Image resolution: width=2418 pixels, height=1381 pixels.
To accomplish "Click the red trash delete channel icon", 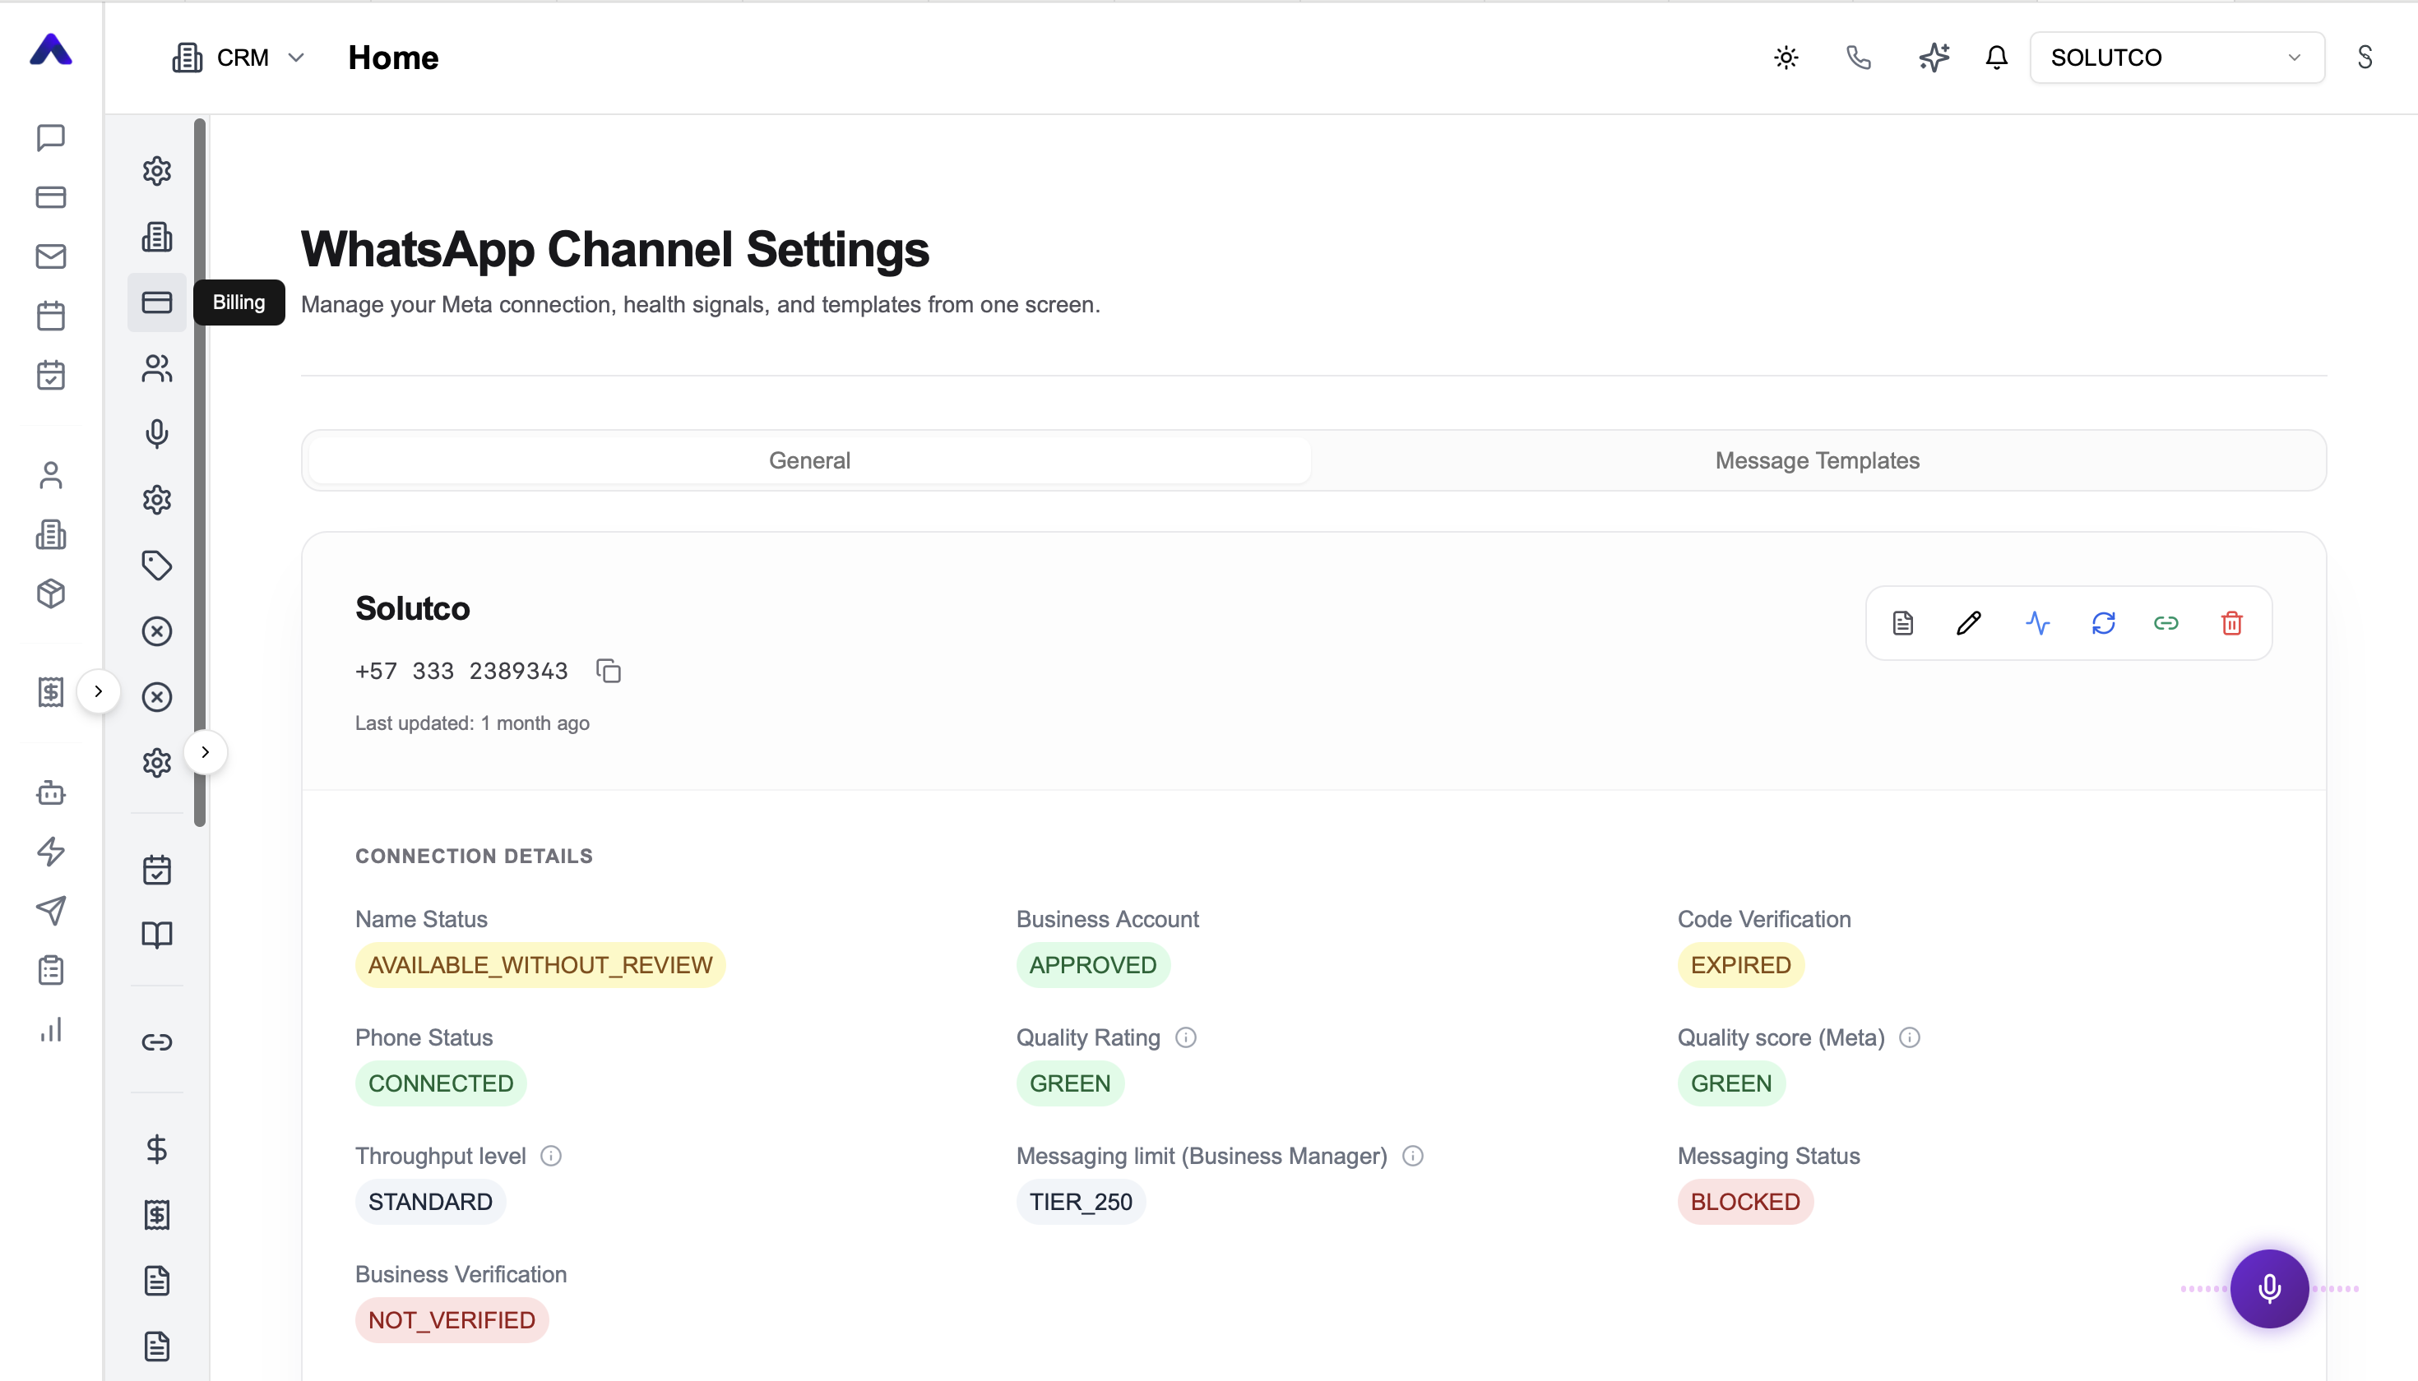I will (2231, 623).
